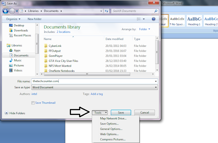Sort by the Date modified column header
This screenshot has height=143, width=218.
coord(114,39)
